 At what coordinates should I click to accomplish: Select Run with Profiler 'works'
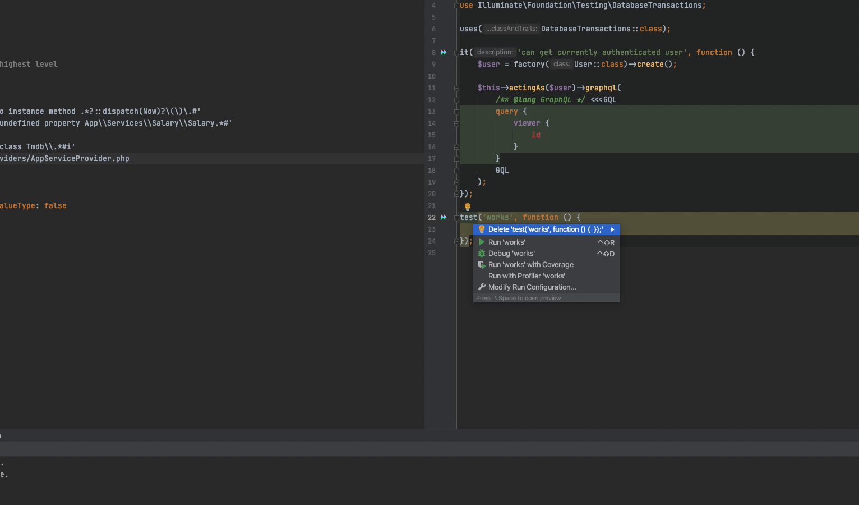[547, 276]
